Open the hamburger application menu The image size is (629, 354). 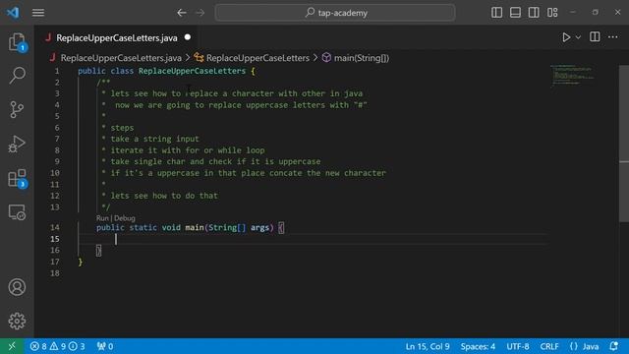[38, 13]
